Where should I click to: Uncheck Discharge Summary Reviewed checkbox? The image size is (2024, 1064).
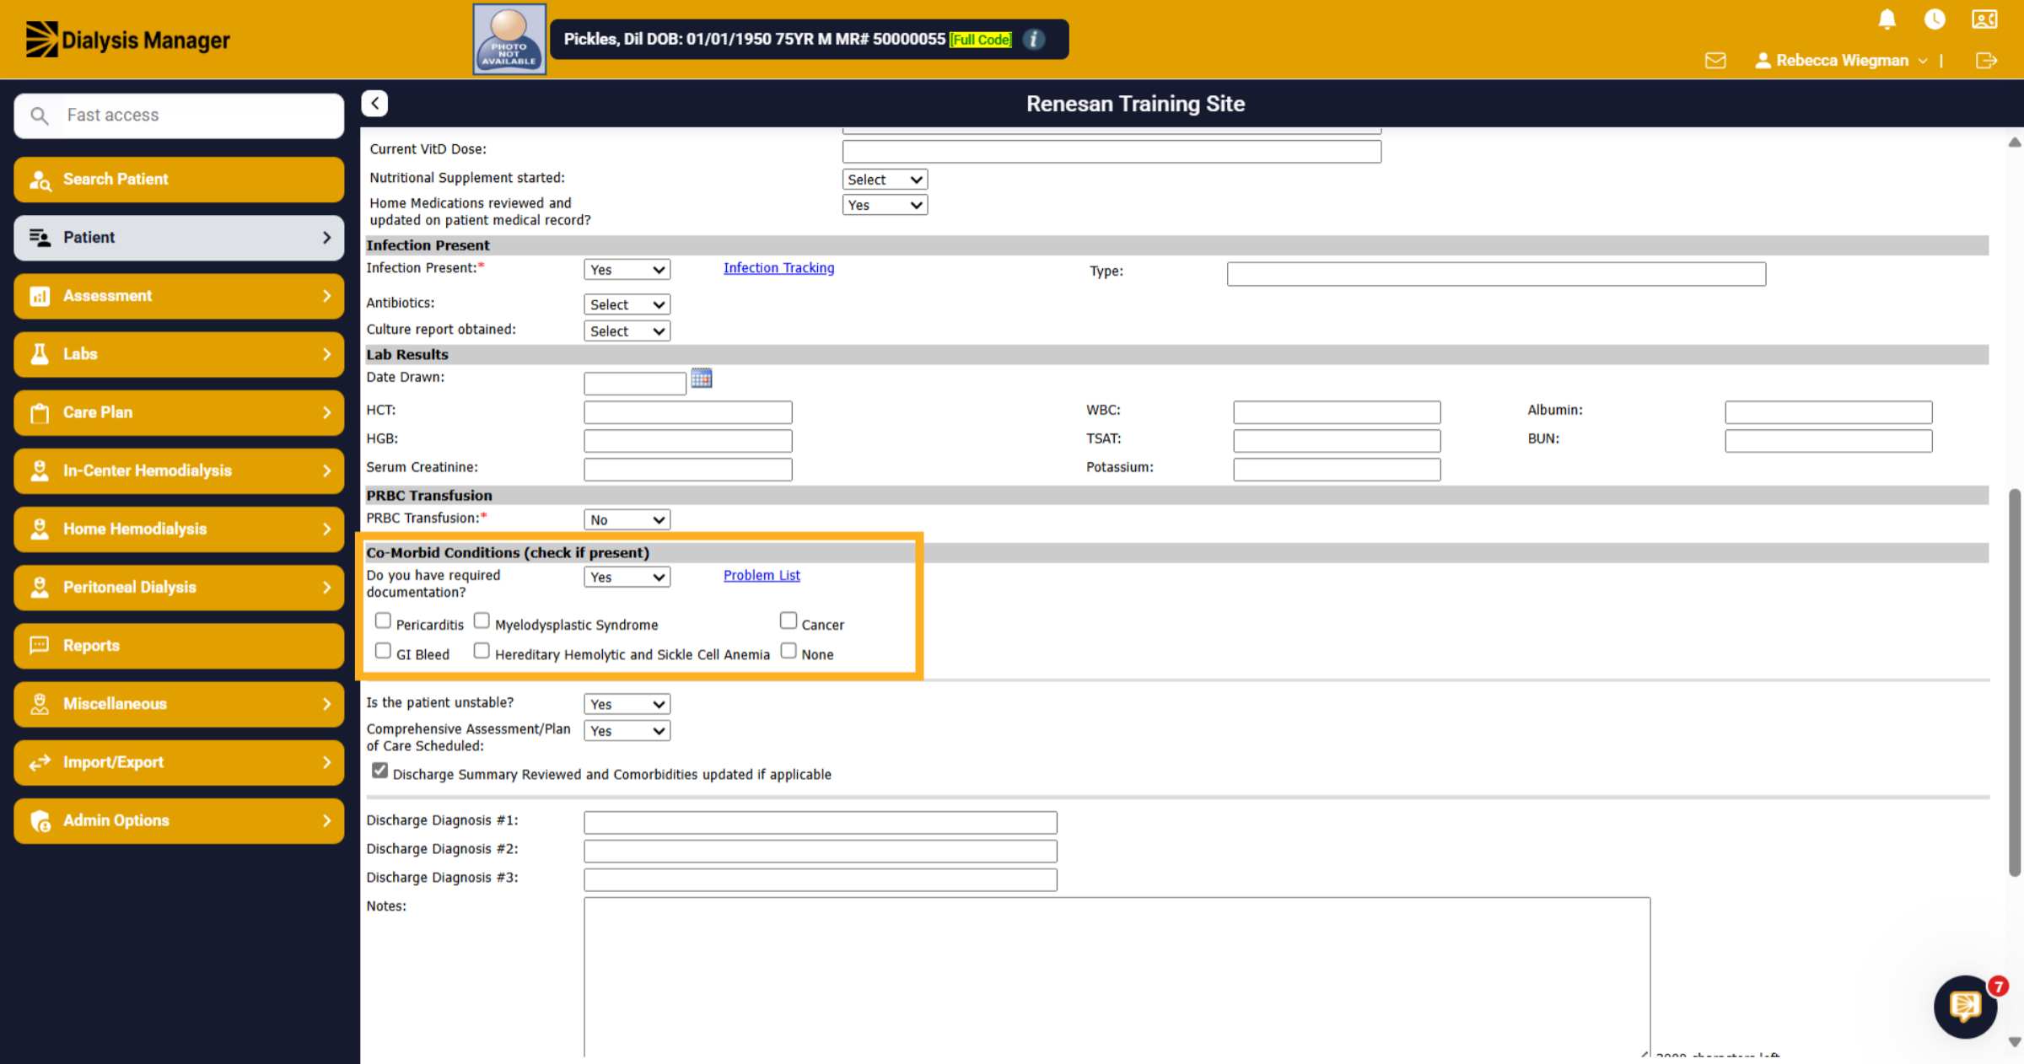380,771
